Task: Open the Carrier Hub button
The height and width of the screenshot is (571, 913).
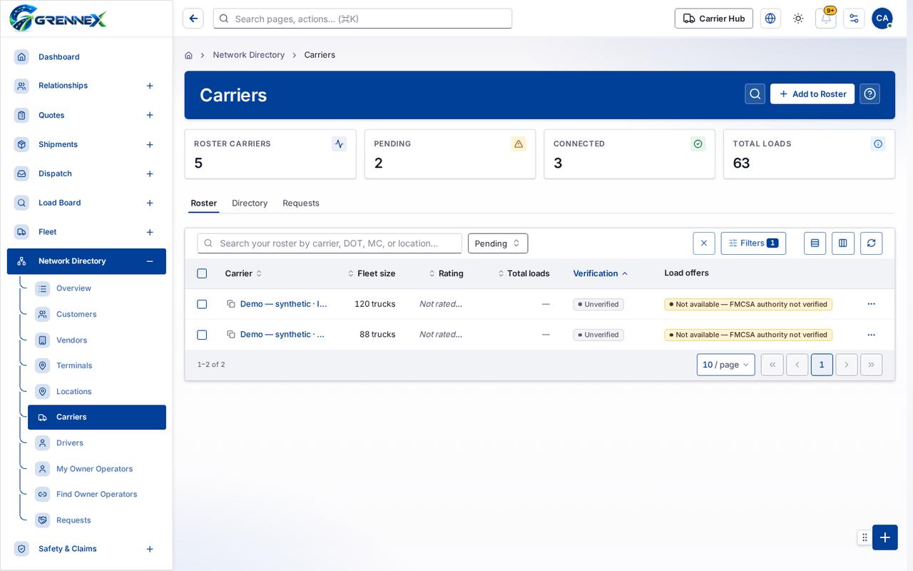Action: (714, 19)
